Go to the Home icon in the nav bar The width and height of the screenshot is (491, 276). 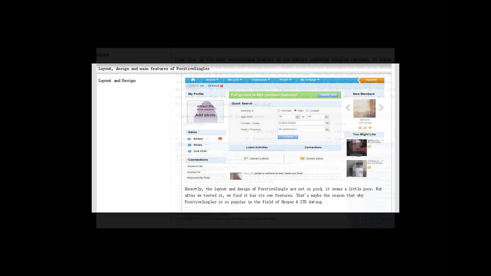[x=193, y=80]
